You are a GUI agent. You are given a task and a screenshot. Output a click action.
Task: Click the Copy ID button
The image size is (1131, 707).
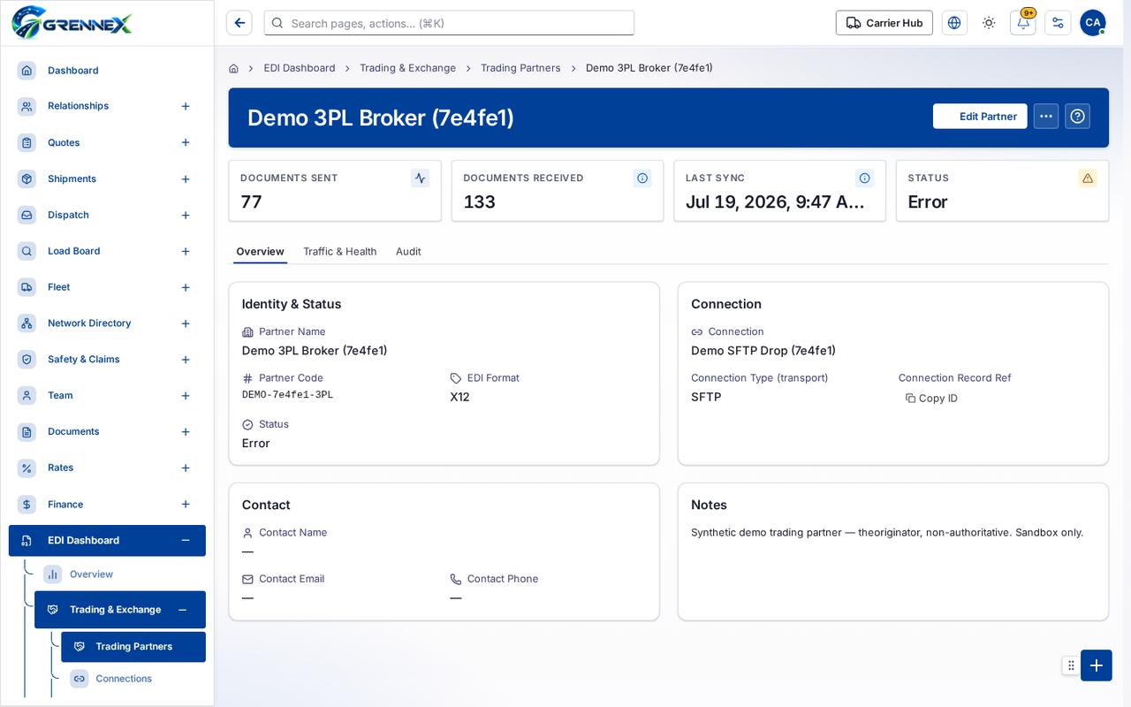click(931, 399)
